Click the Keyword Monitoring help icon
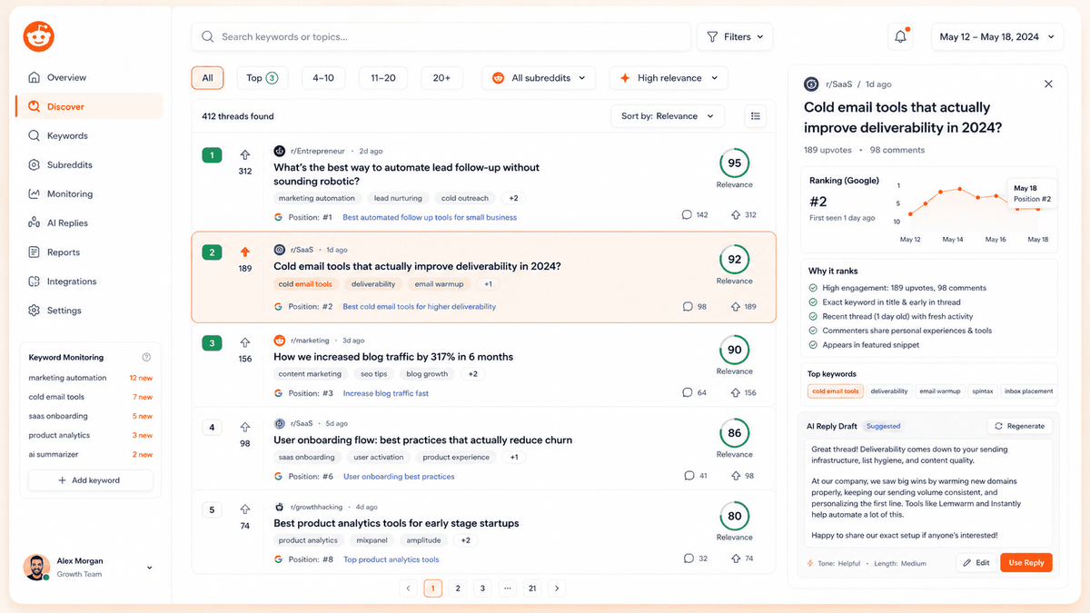Image resolution: width=1090 pixels, height=613 pixels. [x=146, y=358]
